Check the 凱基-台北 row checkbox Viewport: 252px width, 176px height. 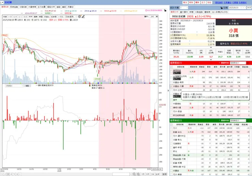(171, 132)
